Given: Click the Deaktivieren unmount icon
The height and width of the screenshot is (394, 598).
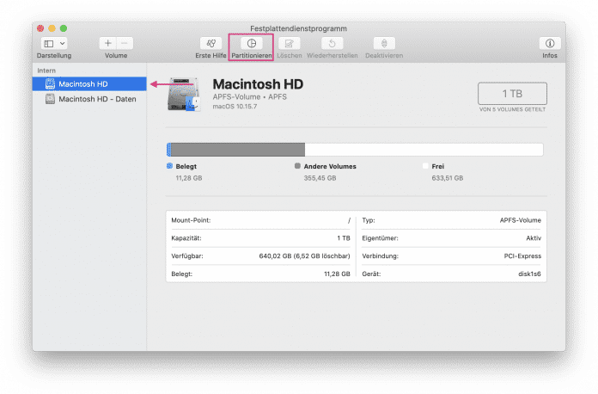Looking at the screenshot, I should [383, 43].
